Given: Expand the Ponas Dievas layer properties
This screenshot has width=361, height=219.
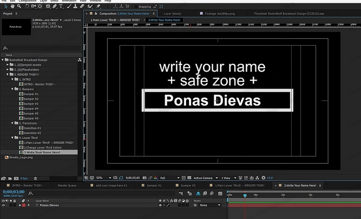Looking at the screenshot, I should click(x=20, y=205).
